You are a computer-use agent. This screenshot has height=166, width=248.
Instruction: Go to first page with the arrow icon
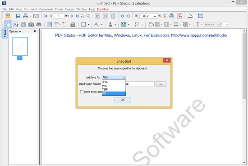coord(46,16)
